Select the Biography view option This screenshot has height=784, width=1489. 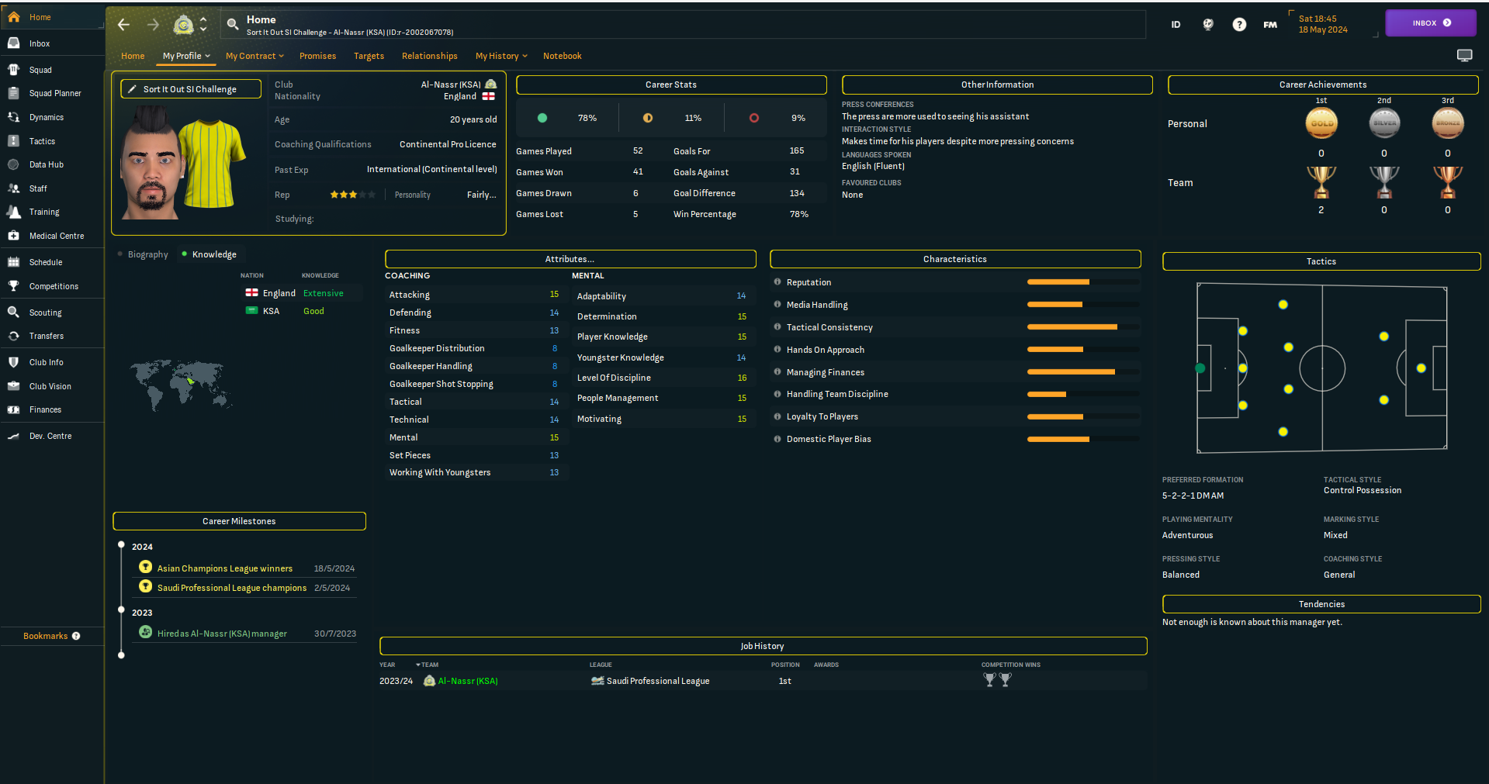143,254
